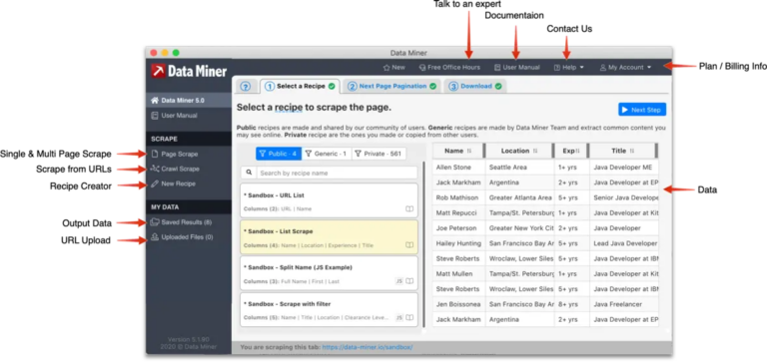
Task: Open Saved Results (8) in My Data
Action: tap(181, 222)
